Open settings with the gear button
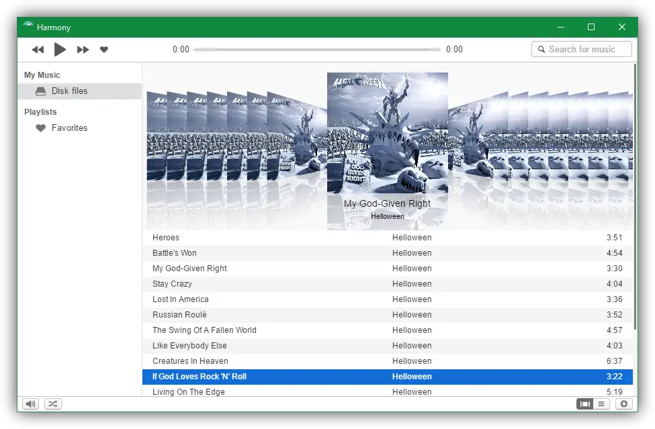The height and width of the screenshot is (429, 655). coord(624,404)
